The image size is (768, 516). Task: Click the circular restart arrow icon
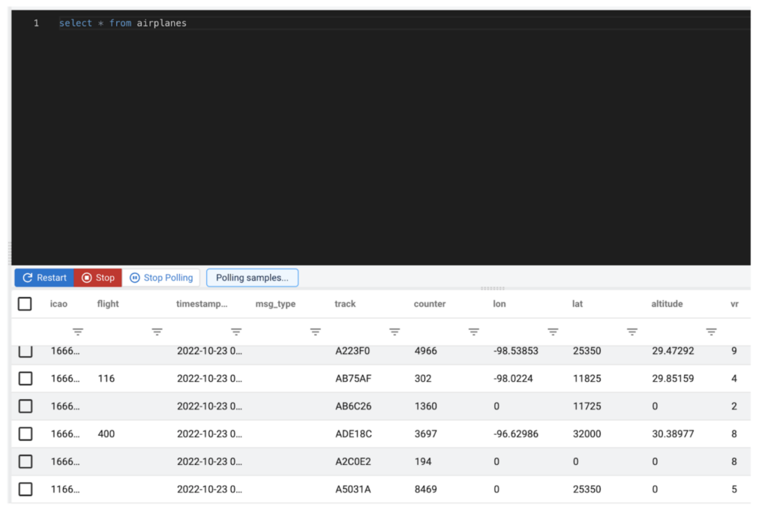[27, 277]
